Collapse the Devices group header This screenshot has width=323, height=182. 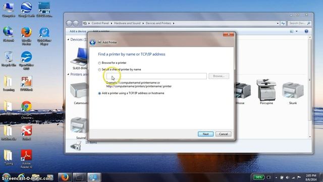pyautogui.click(x=69, y=39)
